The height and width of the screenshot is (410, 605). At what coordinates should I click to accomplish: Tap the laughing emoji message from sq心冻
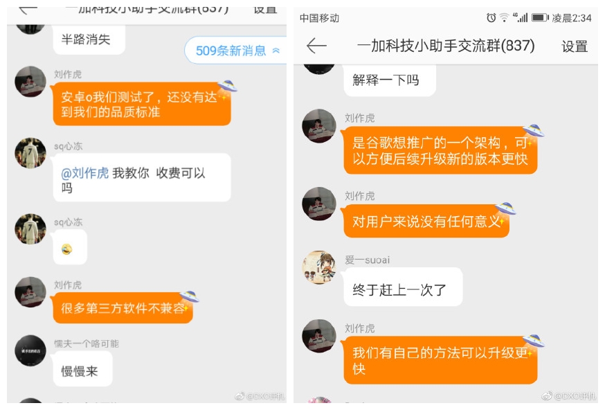pos(70,247)
